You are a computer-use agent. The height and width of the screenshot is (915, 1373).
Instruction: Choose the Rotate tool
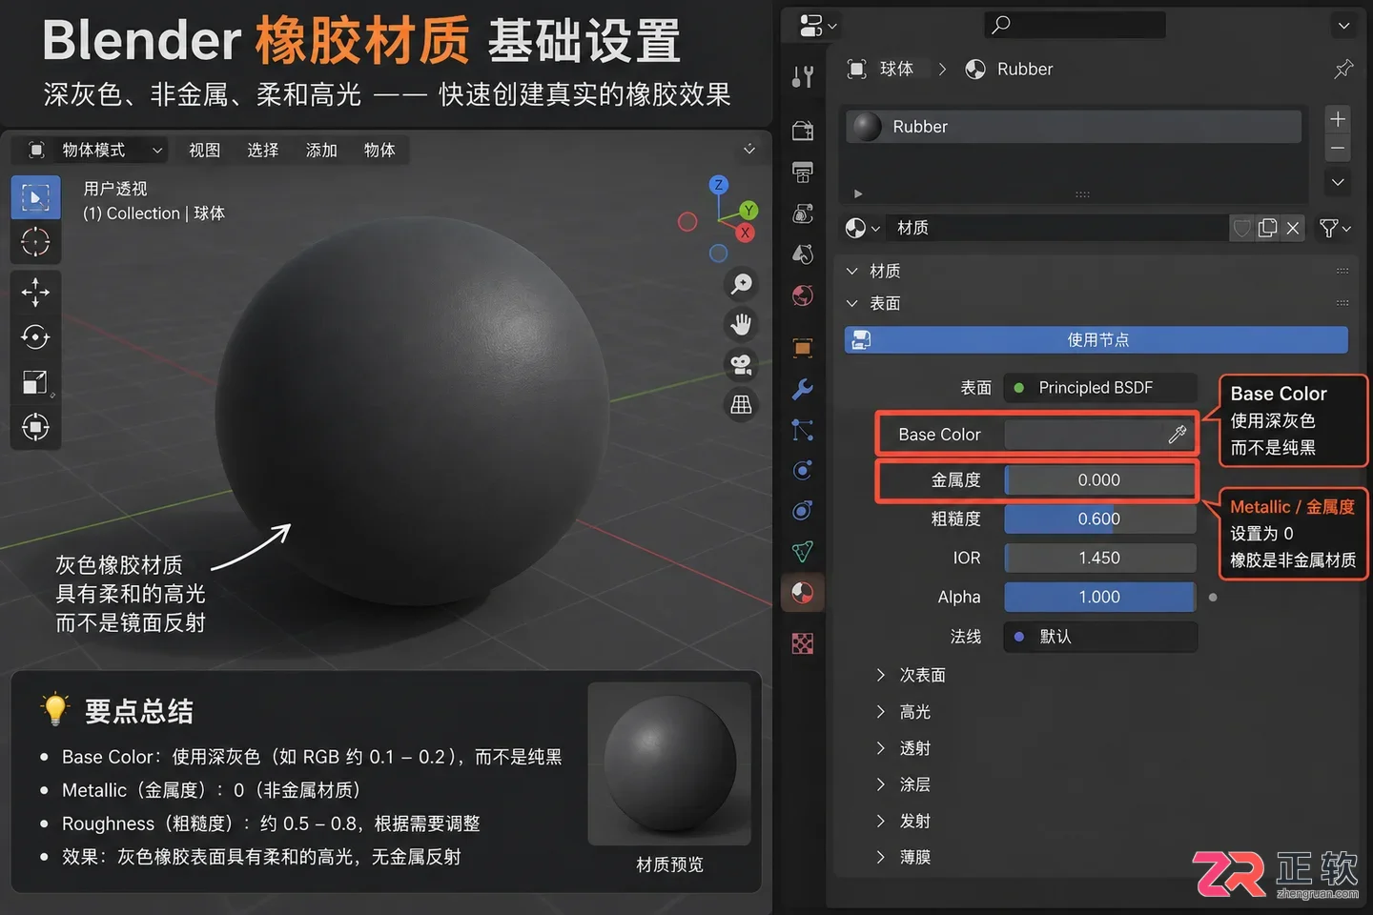click(35, 336)
